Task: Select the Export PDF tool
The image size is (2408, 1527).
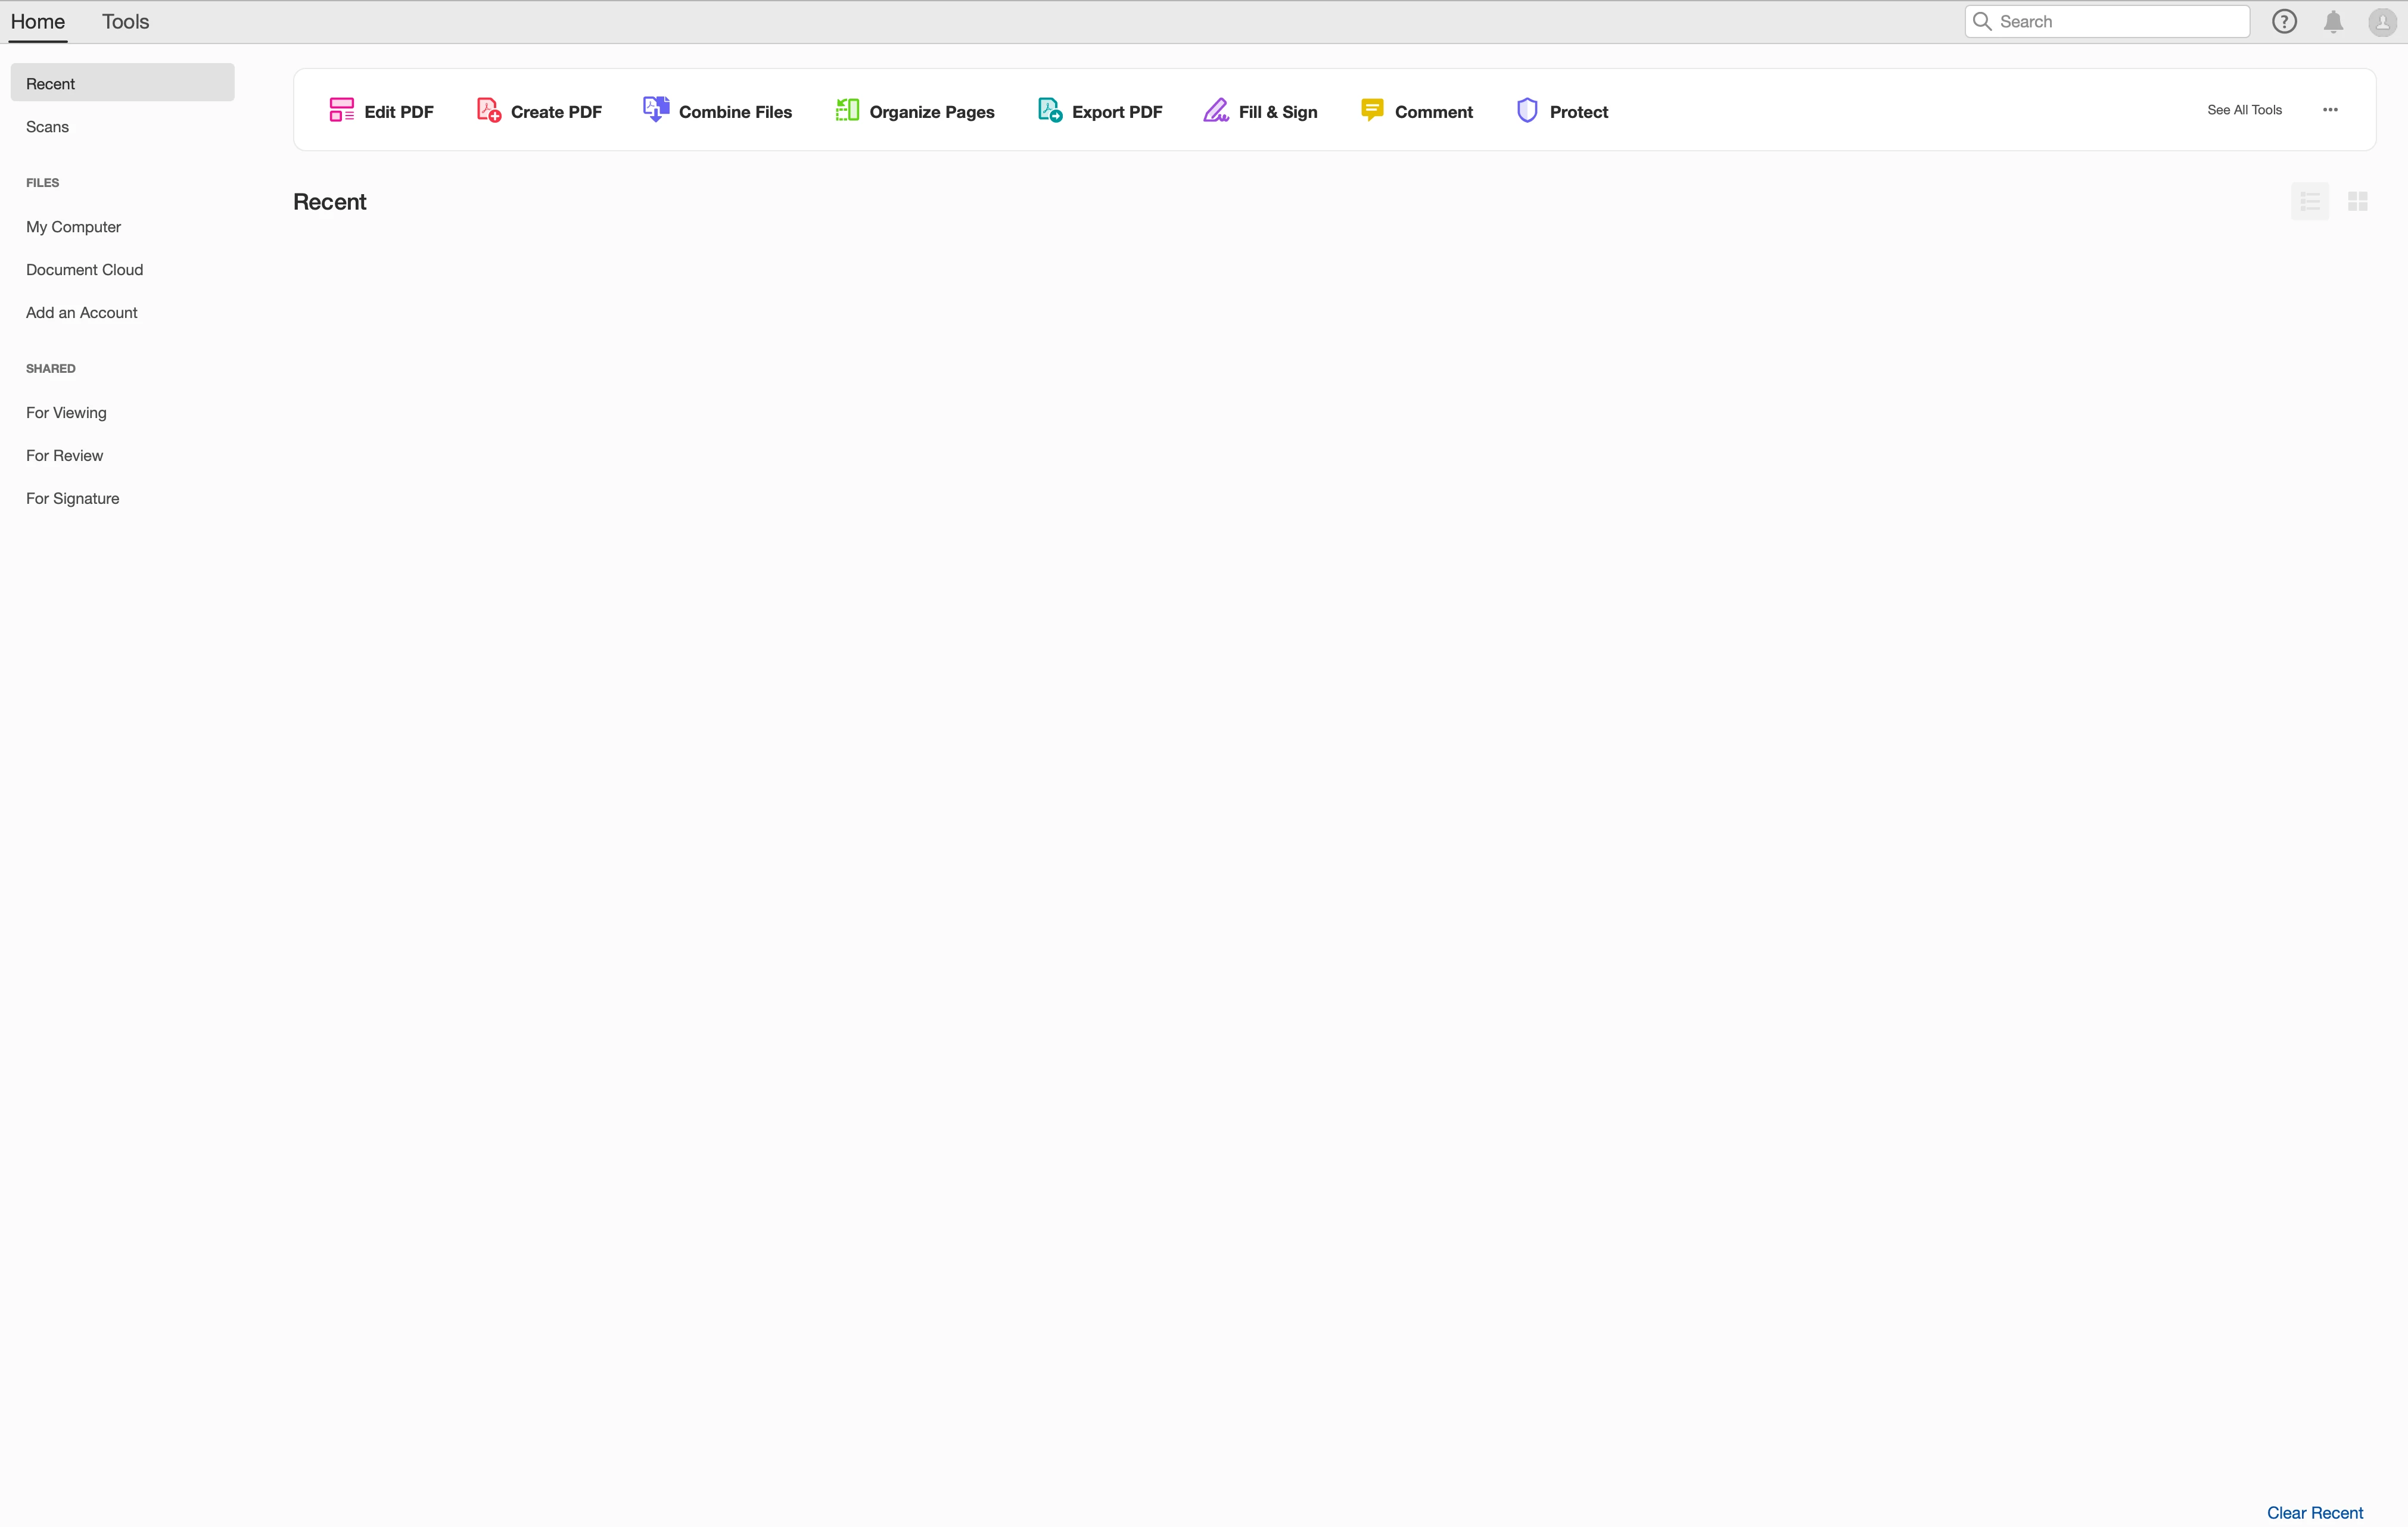Action: click(1099, 111)
